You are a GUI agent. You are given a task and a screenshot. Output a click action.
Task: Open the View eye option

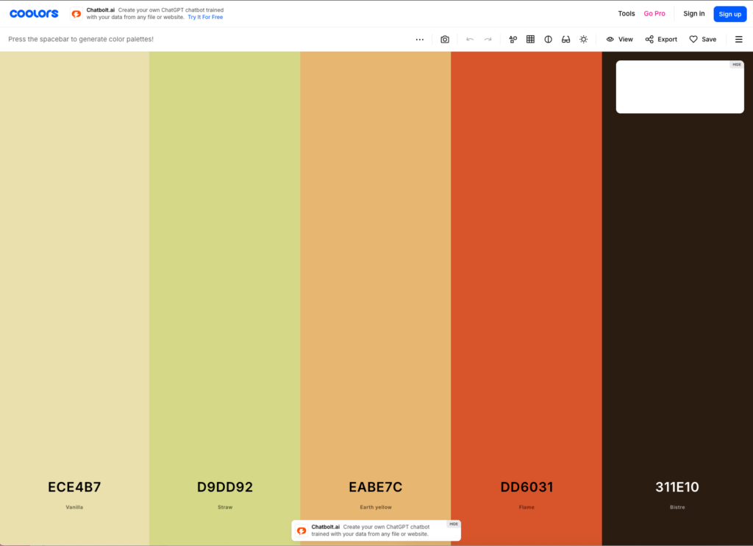coord(619,40)
